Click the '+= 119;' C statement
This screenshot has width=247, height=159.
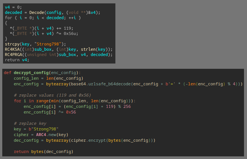pyautogui.click(x=65, y=29)
